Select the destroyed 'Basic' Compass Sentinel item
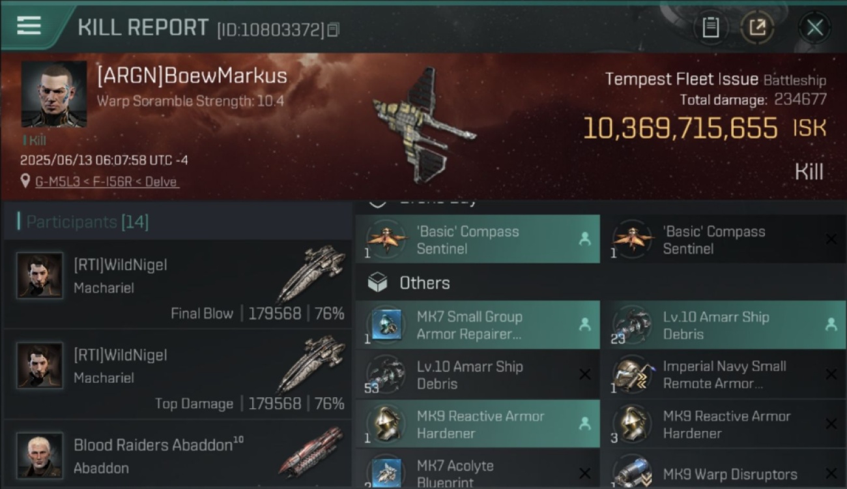847x489 pixels. coord(723,239)
